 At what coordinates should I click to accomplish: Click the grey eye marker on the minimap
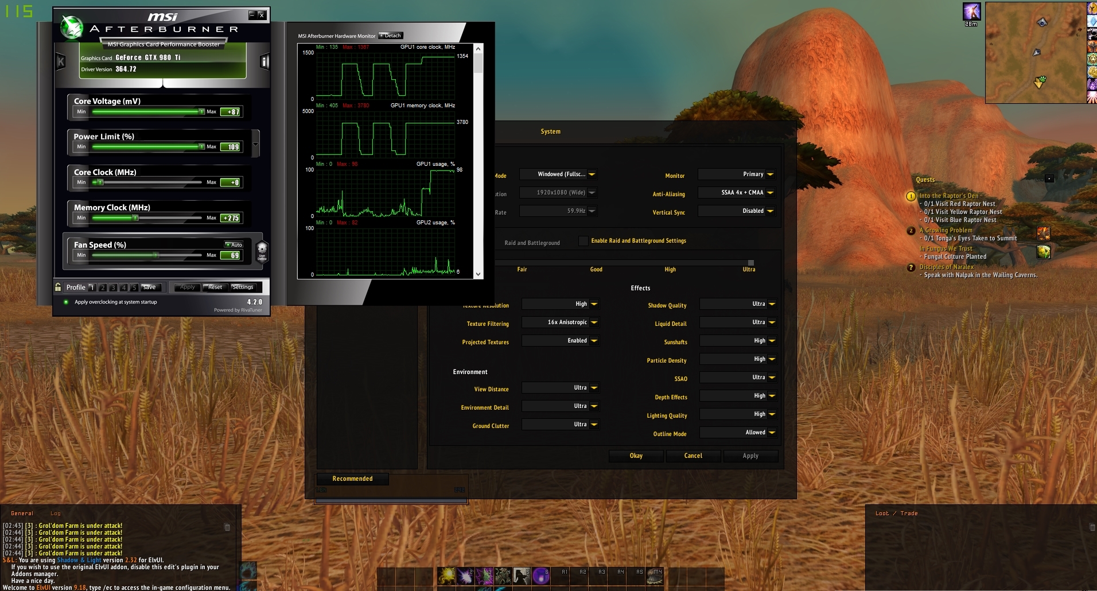pos(1042,22)
